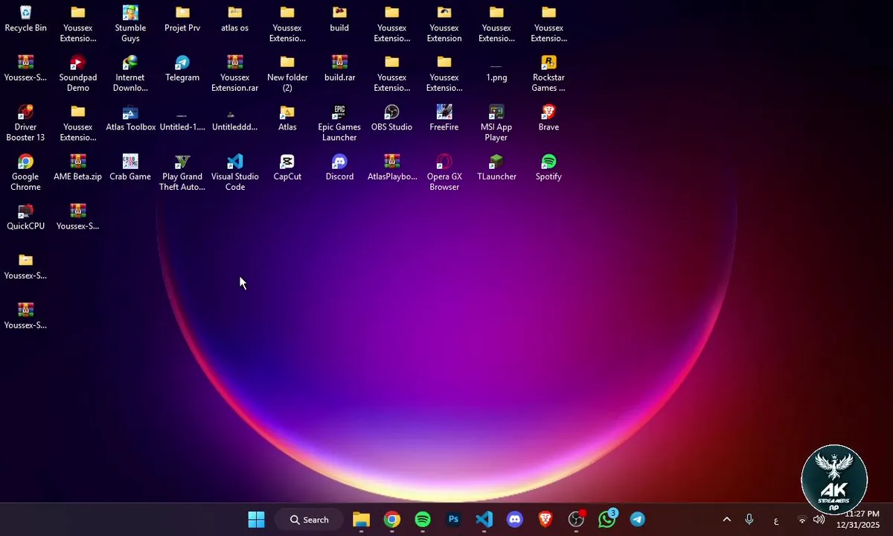
Task: Select the Brave desktop shortcut
Action: click(x=548, y=118)
